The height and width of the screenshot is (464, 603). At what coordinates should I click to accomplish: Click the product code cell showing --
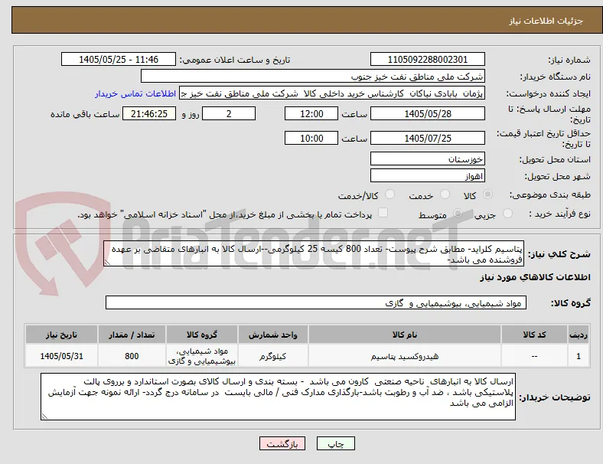point(534,356)
